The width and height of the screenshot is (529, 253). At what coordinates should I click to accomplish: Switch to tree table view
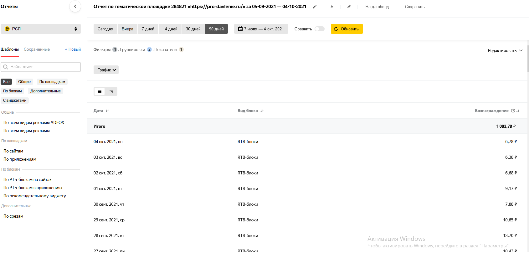pos(111,91)
